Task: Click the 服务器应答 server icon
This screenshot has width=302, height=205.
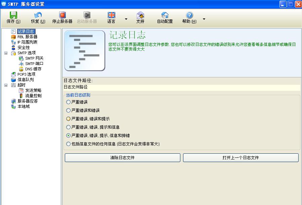Action: coord(13,101)
